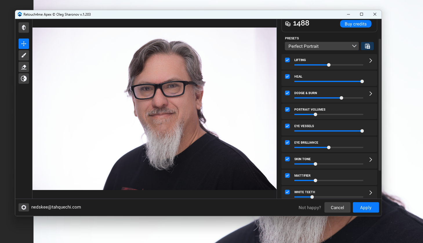This screenshot has width=423, height=243.
Task: Select the Brush tool
Action: pos(24,55)
